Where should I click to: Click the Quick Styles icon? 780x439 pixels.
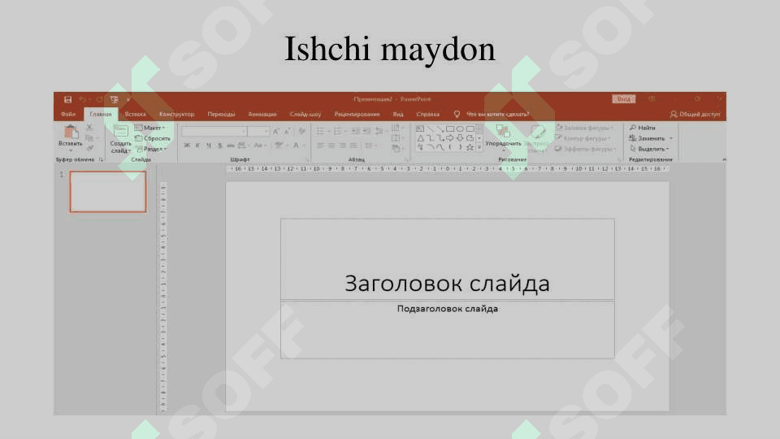pos(537,132)
